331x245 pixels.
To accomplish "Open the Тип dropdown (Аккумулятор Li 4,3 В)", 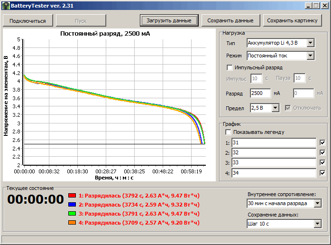I will (310, 43).
